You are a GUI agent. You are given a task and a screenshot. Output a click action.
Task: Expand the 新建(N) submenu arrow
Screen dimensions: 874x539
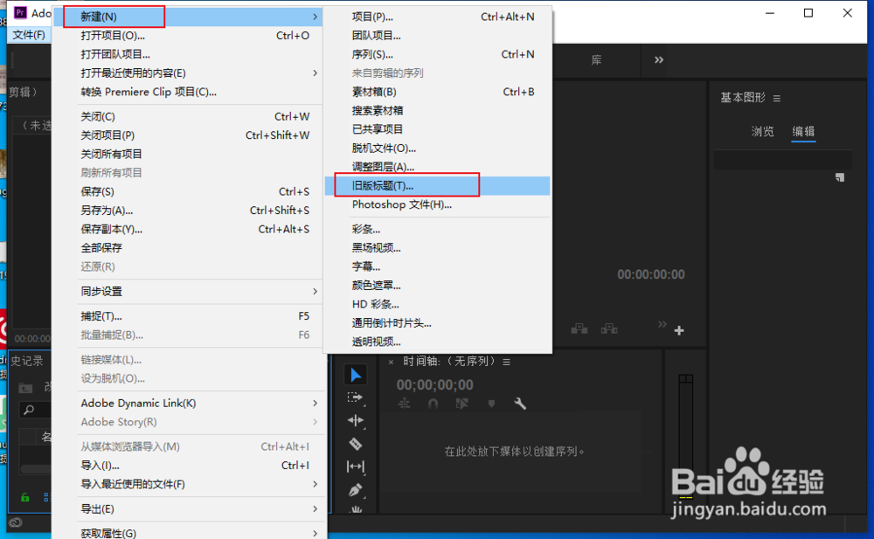[315, 17]
